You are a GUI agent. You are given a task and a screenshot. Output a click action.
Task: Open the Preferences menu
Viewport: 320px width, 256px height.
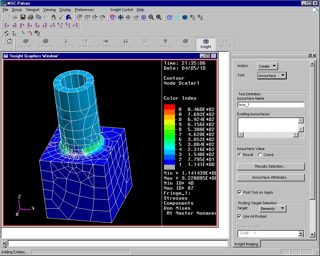tap(84, 10)
